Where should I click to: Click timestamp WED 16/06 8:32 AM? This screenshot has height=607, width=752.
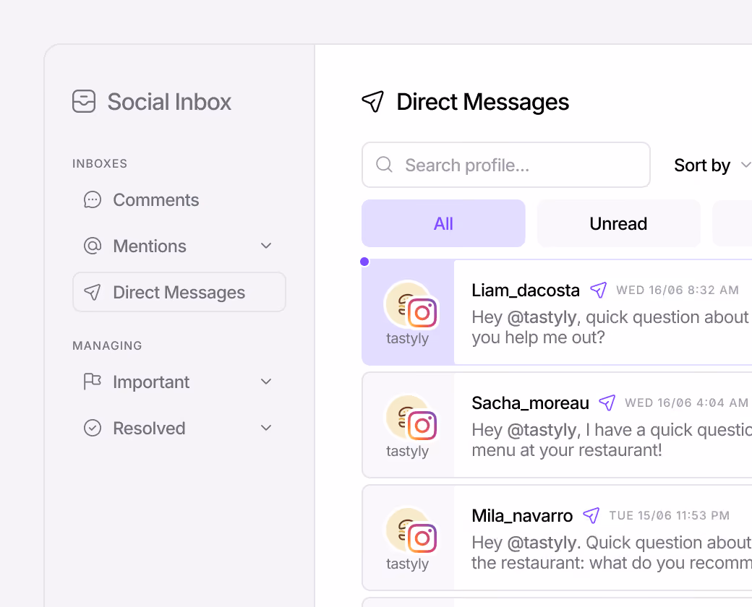tap(678, 290)
